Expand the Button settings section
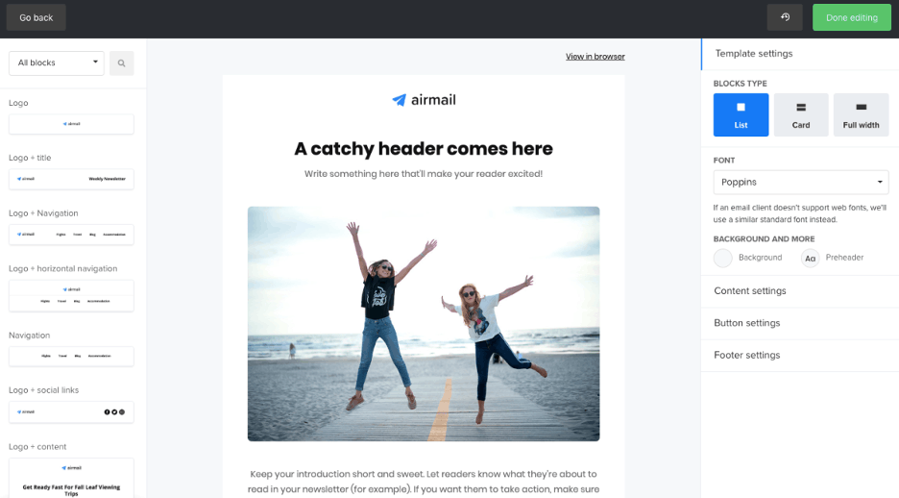Image resolution: width=899 pixels, height=498 pixels. tap(800, 323)
